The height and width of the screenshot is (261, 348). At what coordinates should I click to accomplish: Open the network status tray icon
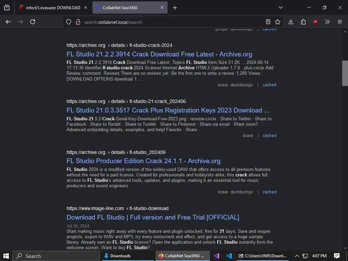click(305, 256)
